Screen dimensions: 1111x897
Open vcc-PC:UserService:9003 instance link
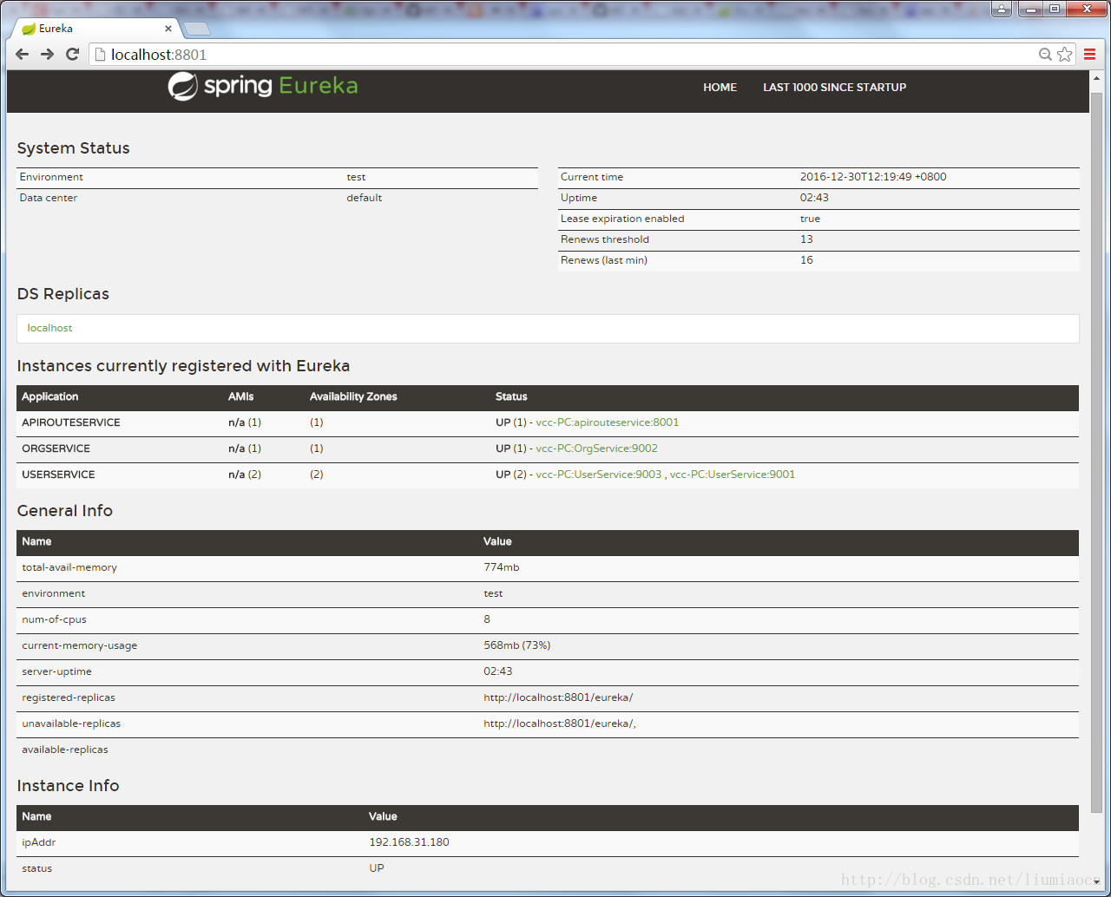click(598, 475)
